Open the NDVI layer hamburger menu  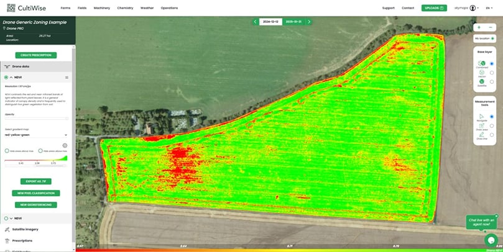click(67, 78)
